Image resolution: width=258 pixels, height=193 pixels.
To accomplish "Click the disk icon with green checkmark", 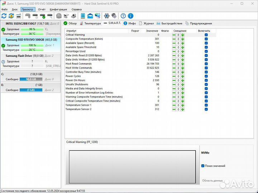I will [x=43, y=16].
